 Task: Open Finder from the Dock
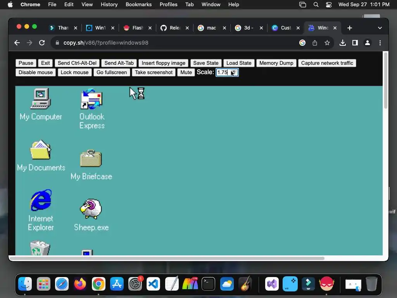click(x=25, y=284)
